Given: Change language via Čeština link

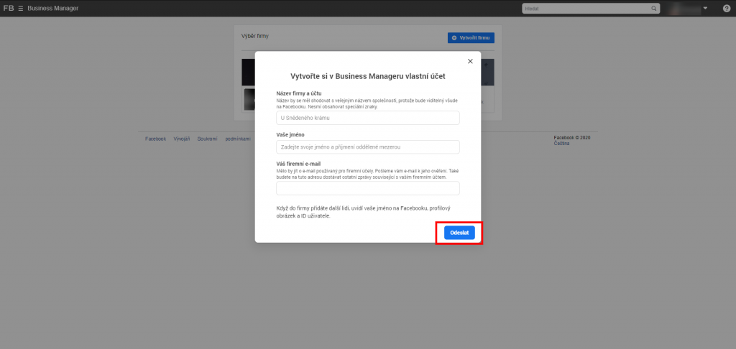Looking at the screenshot, I should [562, 144].
